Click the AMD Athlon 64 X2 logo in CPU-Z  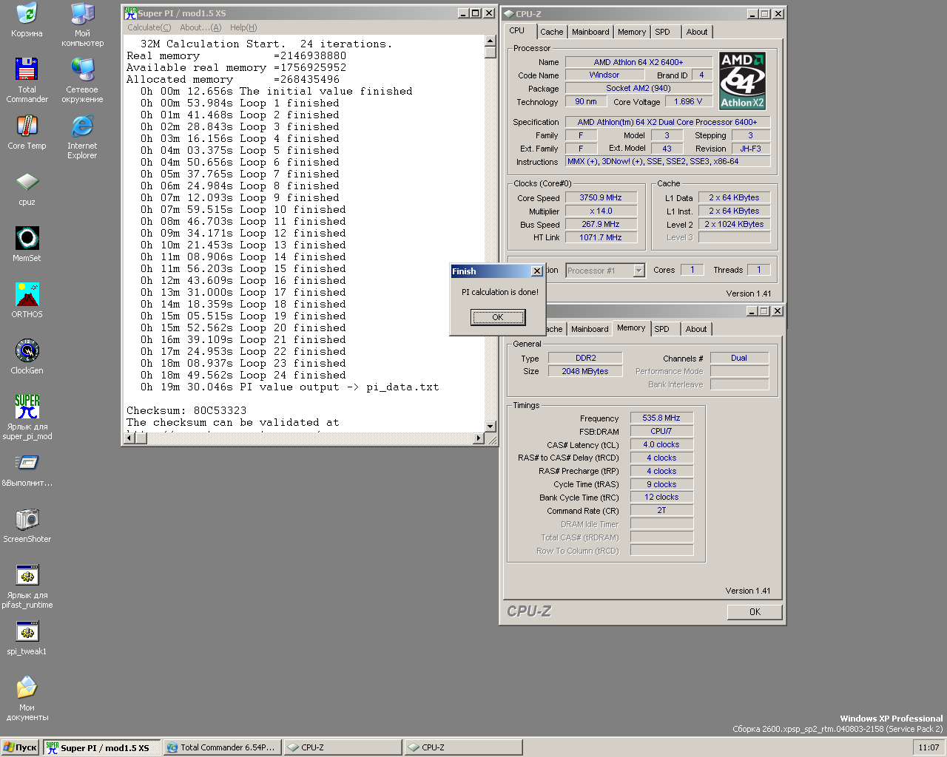[x=742, y=81]
